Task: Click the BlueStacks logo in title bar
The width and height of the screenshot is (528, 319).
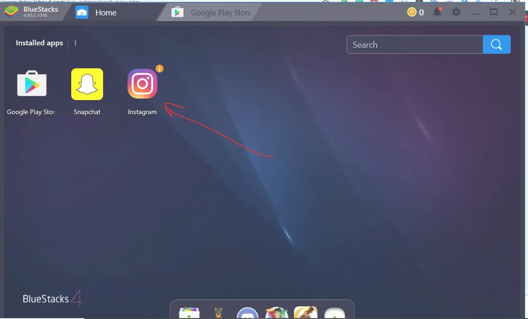Action: coord(11,11)
